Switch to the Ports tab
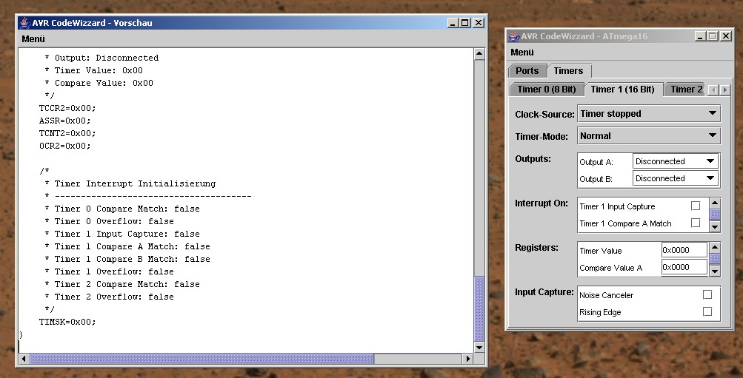Image resolution: width=743 pixels, height=378 pixels. [x=527, y=71]
